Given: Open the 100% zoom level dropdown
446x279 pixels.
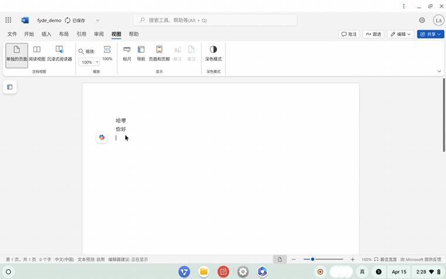Looking at the screenshot, I should coord(89,62).
